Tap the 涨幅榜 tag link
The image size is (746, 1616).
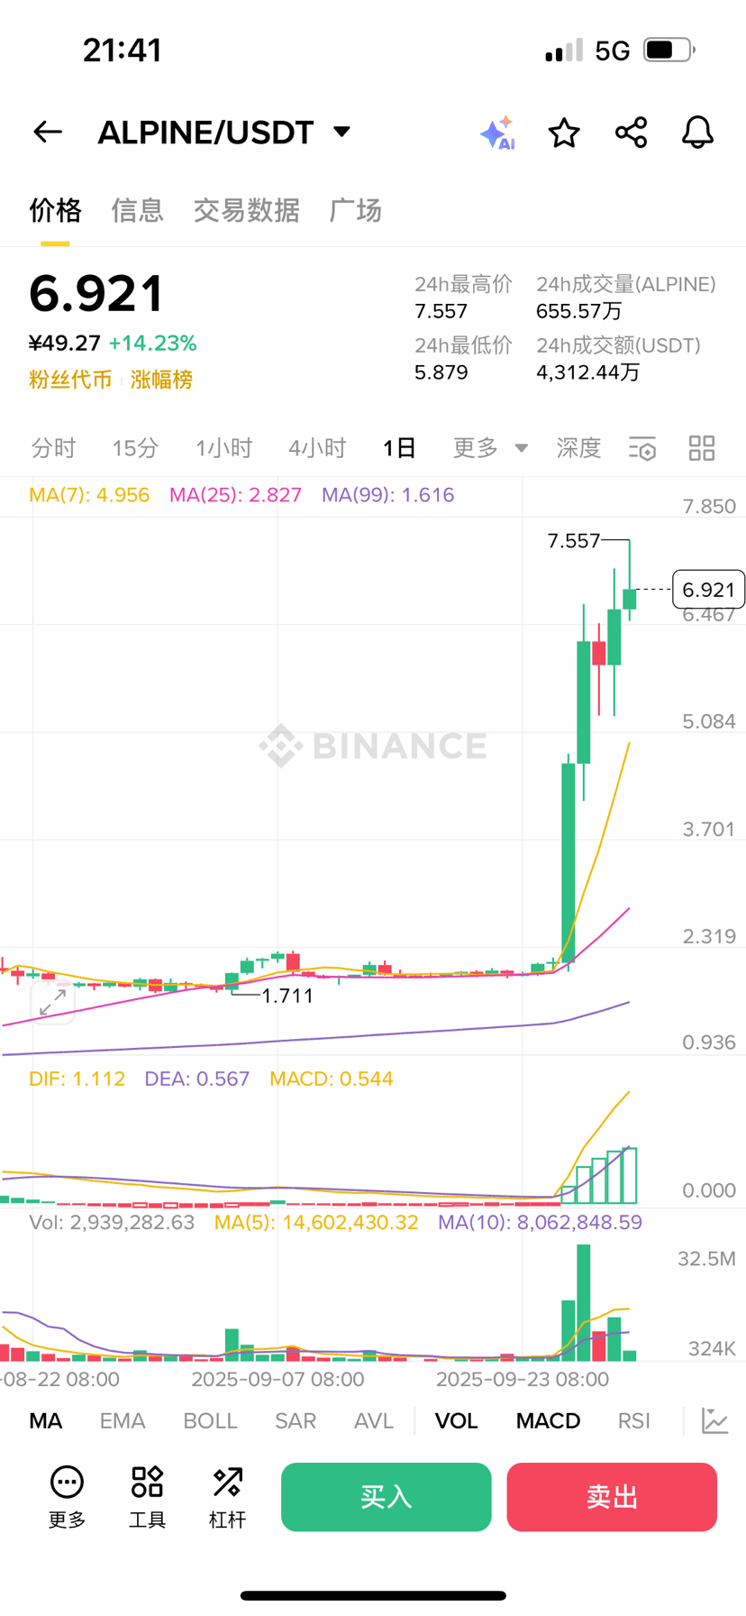162,380
